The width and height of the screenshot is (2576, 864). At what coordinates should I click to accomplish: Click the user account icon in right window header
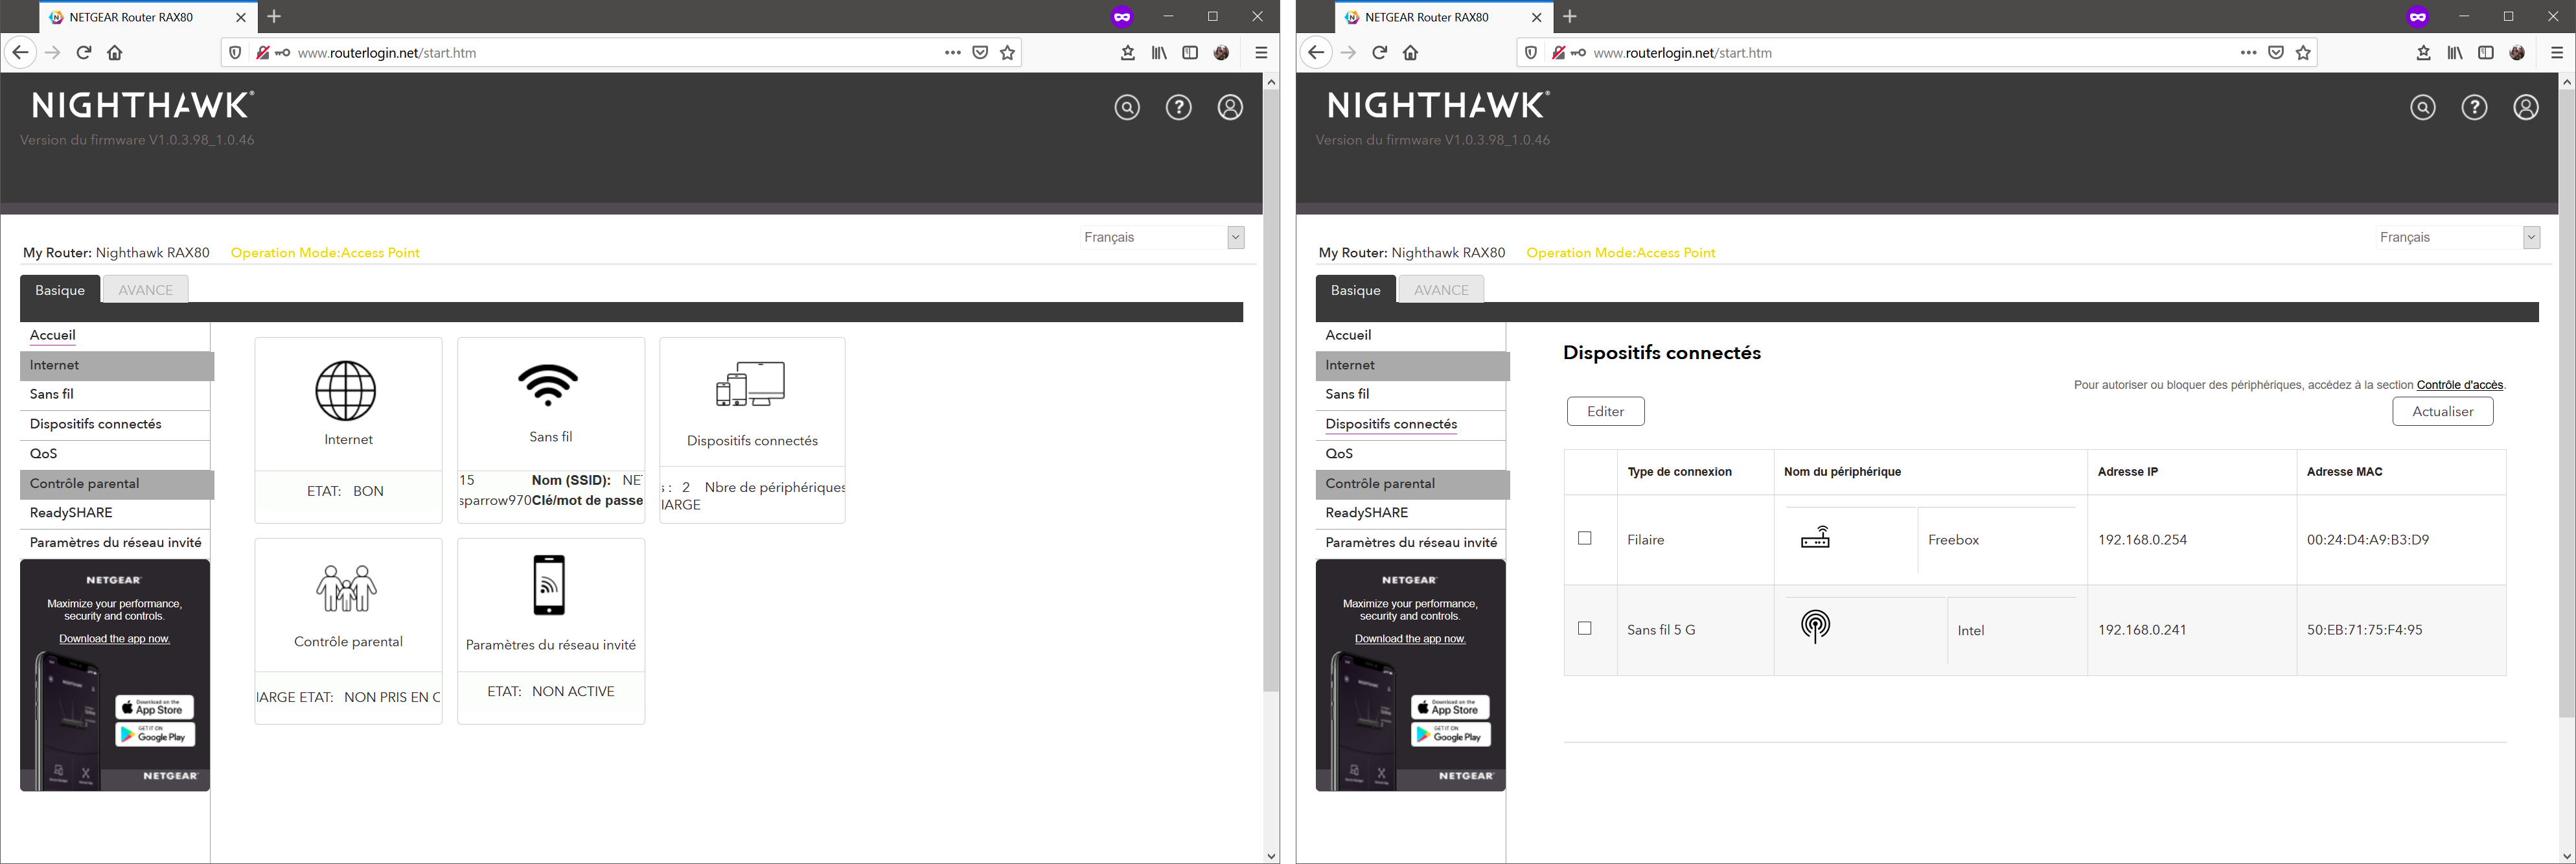click(x=2526, y=107)
